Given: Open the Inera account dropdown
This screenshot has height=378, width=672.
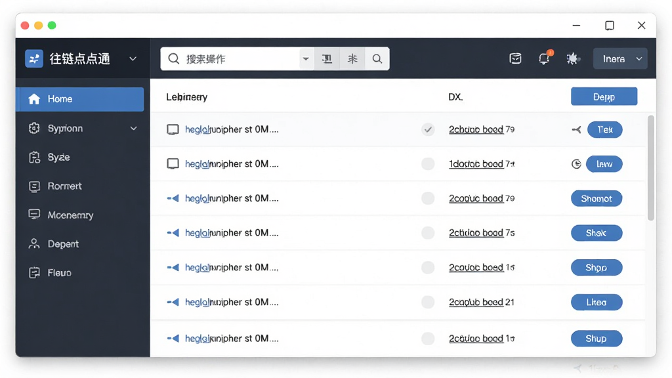Looking at the screenshot, I should point(619,58).
